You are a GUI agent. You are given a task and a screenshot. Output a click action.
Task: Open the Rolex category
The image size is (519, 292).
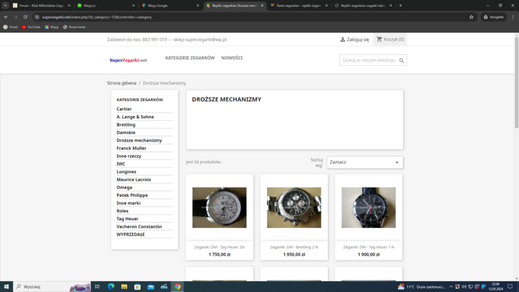pos(122,211)
